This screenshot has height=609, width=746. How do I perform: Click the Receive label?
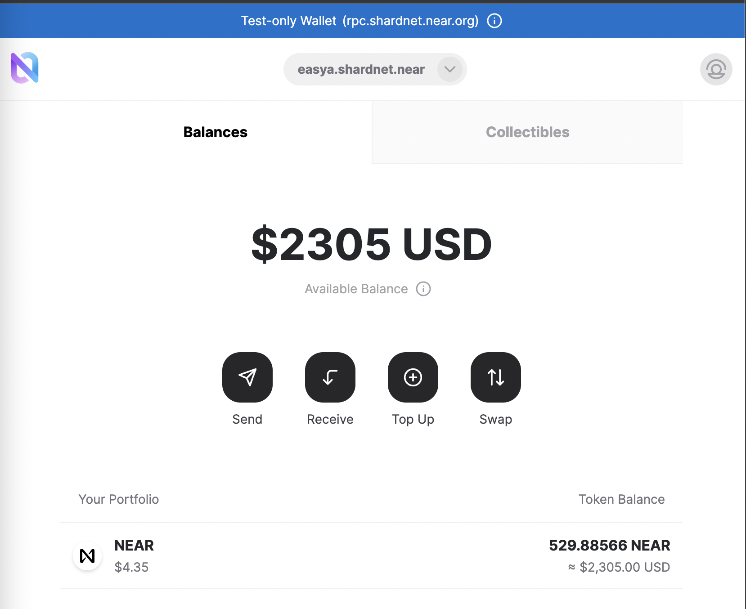[330, 419]
